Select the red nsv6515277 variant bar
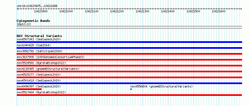This screenshot has height=106, width=250. [129, 77]
